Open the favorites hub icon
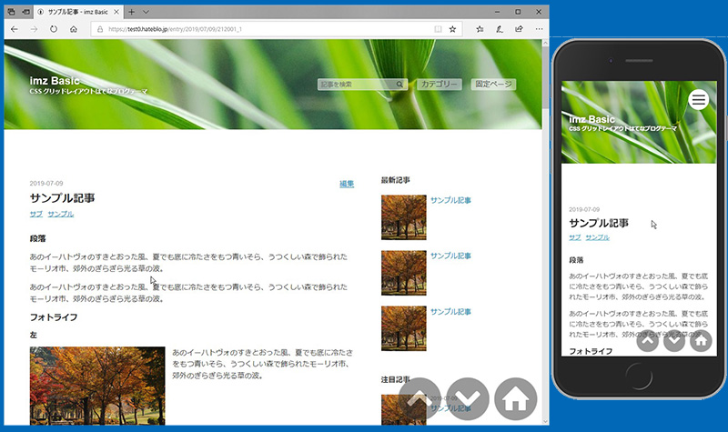The image size is (728, 432). pos(480,29)
